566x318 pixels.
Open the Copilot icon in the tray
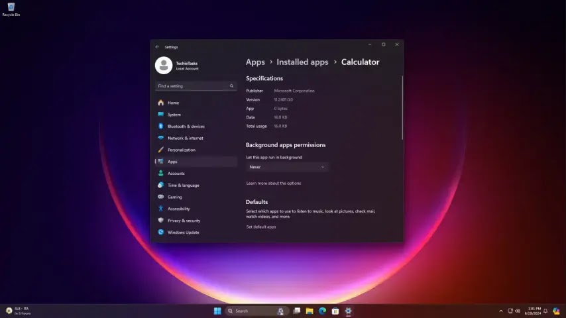click(x=556, y=311)
